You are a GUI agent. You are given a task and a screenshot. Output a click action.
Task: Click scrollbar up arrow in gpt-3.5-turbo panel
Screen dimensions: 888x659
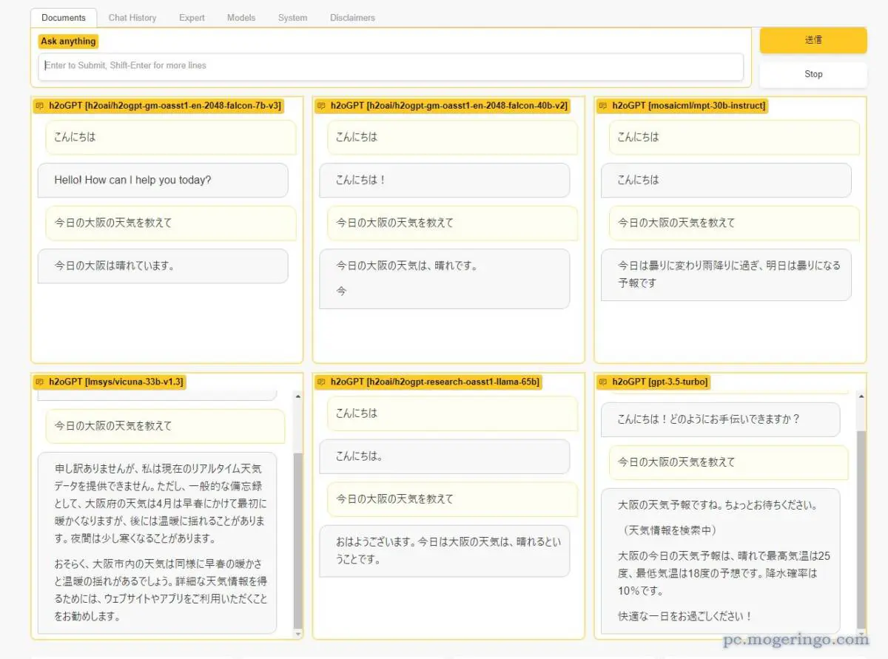pos(861,397)
